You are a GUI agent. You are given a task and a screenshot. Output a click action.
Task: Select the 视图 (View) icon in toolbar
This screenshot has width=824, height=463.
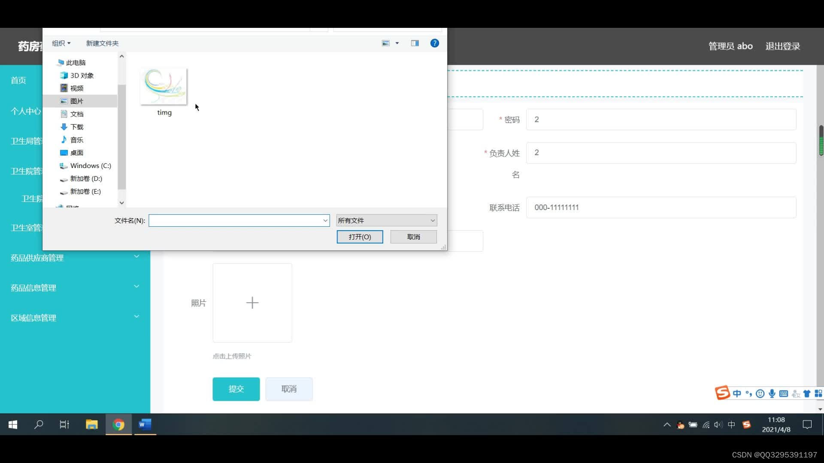tap(391, 43)
